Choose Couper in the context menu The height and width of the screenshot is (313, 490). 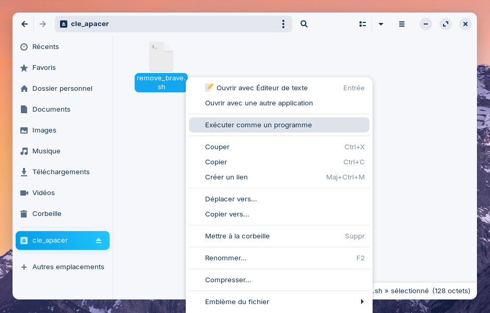point(279,147)
